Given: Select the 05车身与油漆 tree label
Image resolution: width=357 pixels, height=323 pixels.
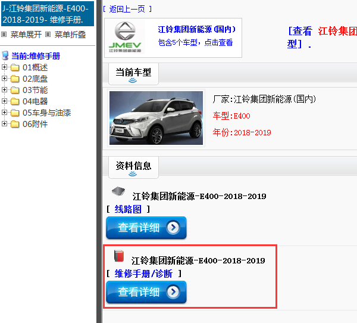Looking at the screenshot, I should pos(46,113).
